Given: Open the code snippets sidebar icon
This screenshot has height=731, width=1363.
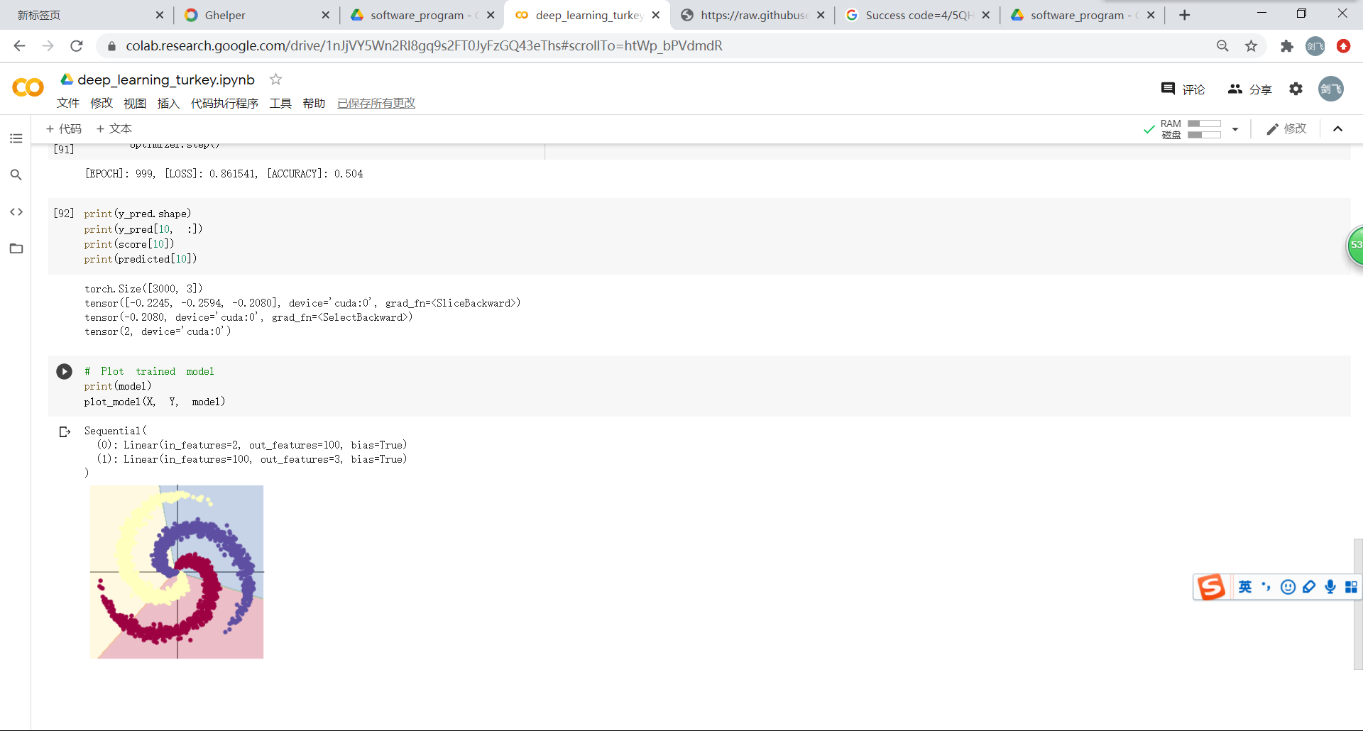Looking at the screenshot, I should click(x=16, y=211).
